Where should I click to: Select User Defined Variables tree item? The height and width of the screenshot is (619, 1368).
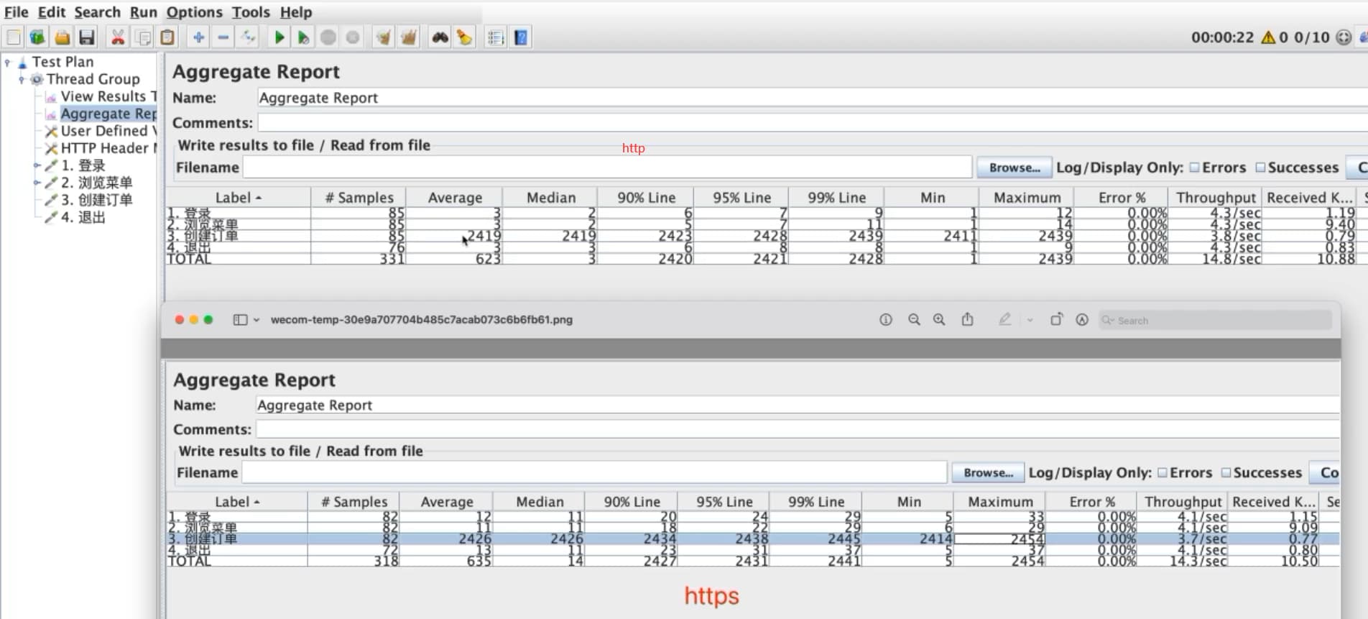[101, 131]
